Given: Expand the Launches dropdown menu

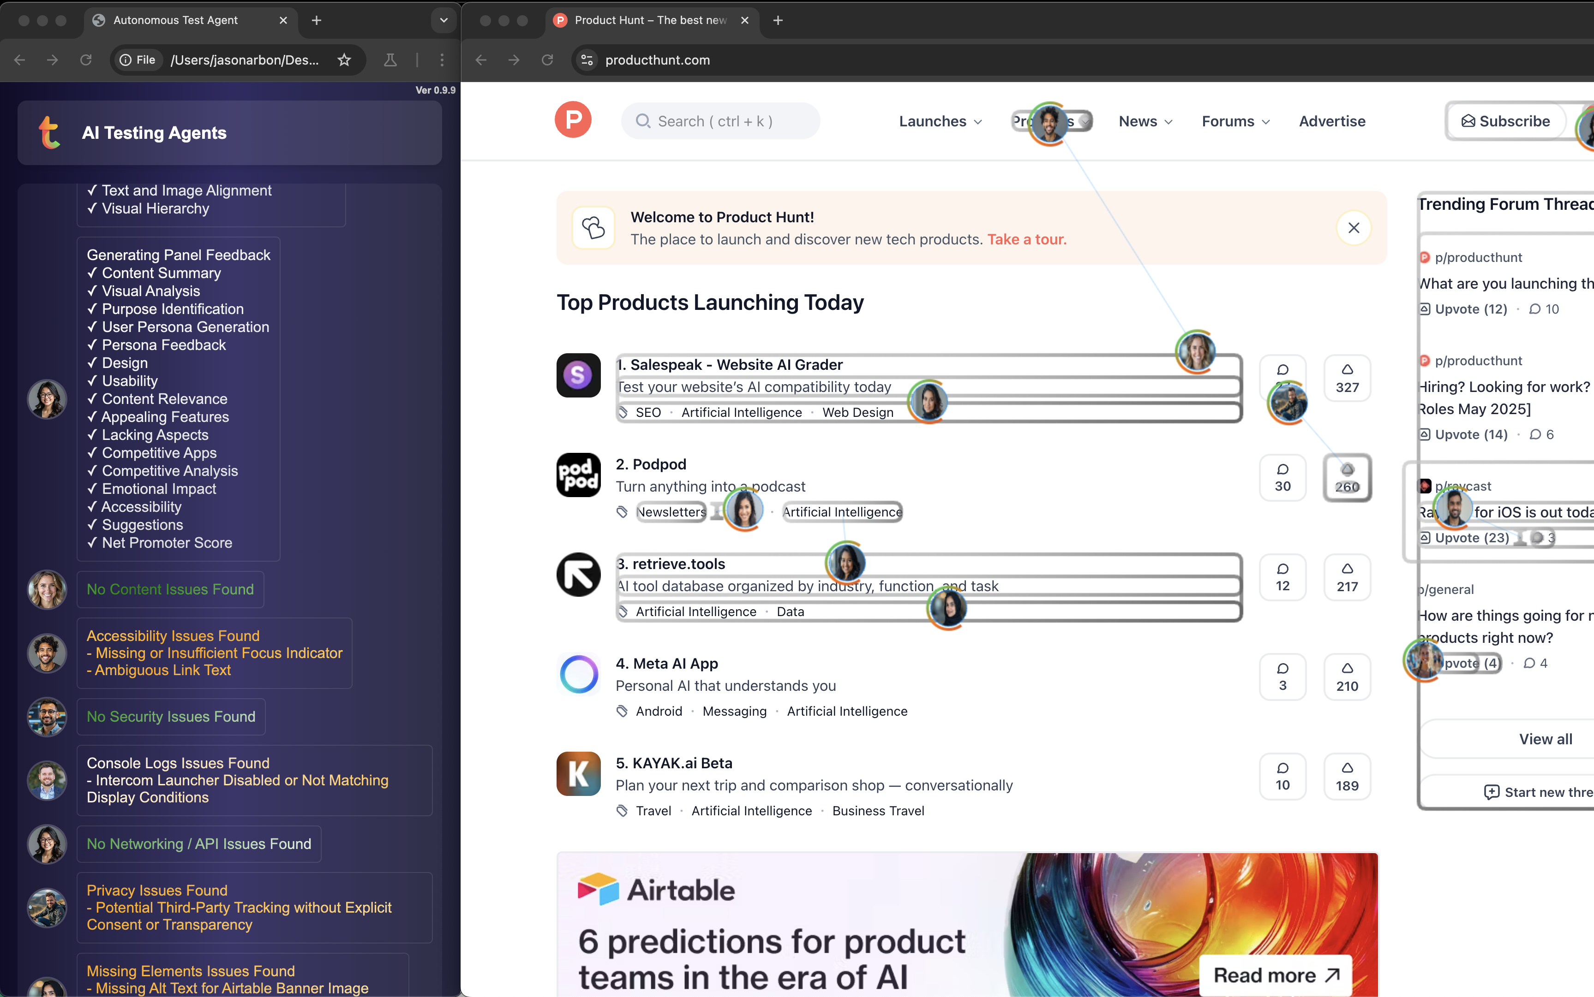Looking at the screenshot, I should [940, 121].
